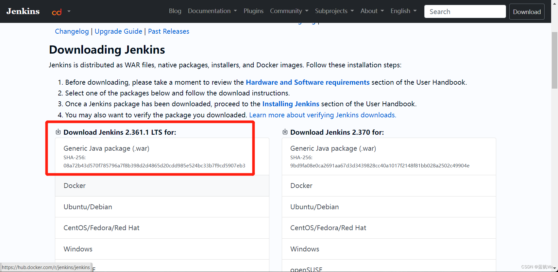Click the scrollbar down arrow
This screenshot has height=272, width=558.
(x=554, y=268)
